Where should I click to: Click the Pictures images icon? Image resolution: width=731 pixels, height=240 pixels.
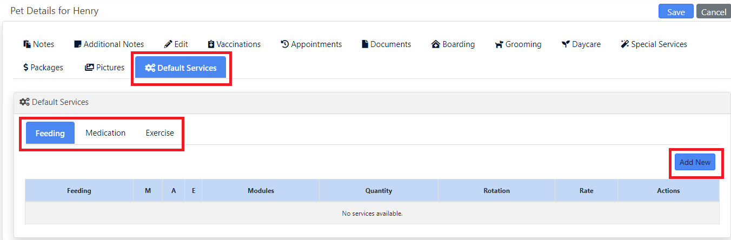(x=89, y=68)
